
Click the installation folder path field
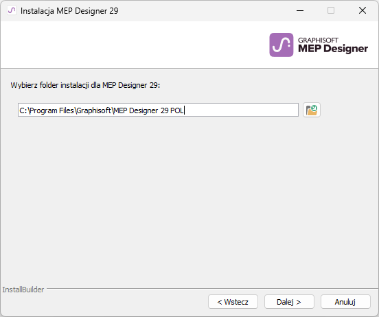point(158,110)
